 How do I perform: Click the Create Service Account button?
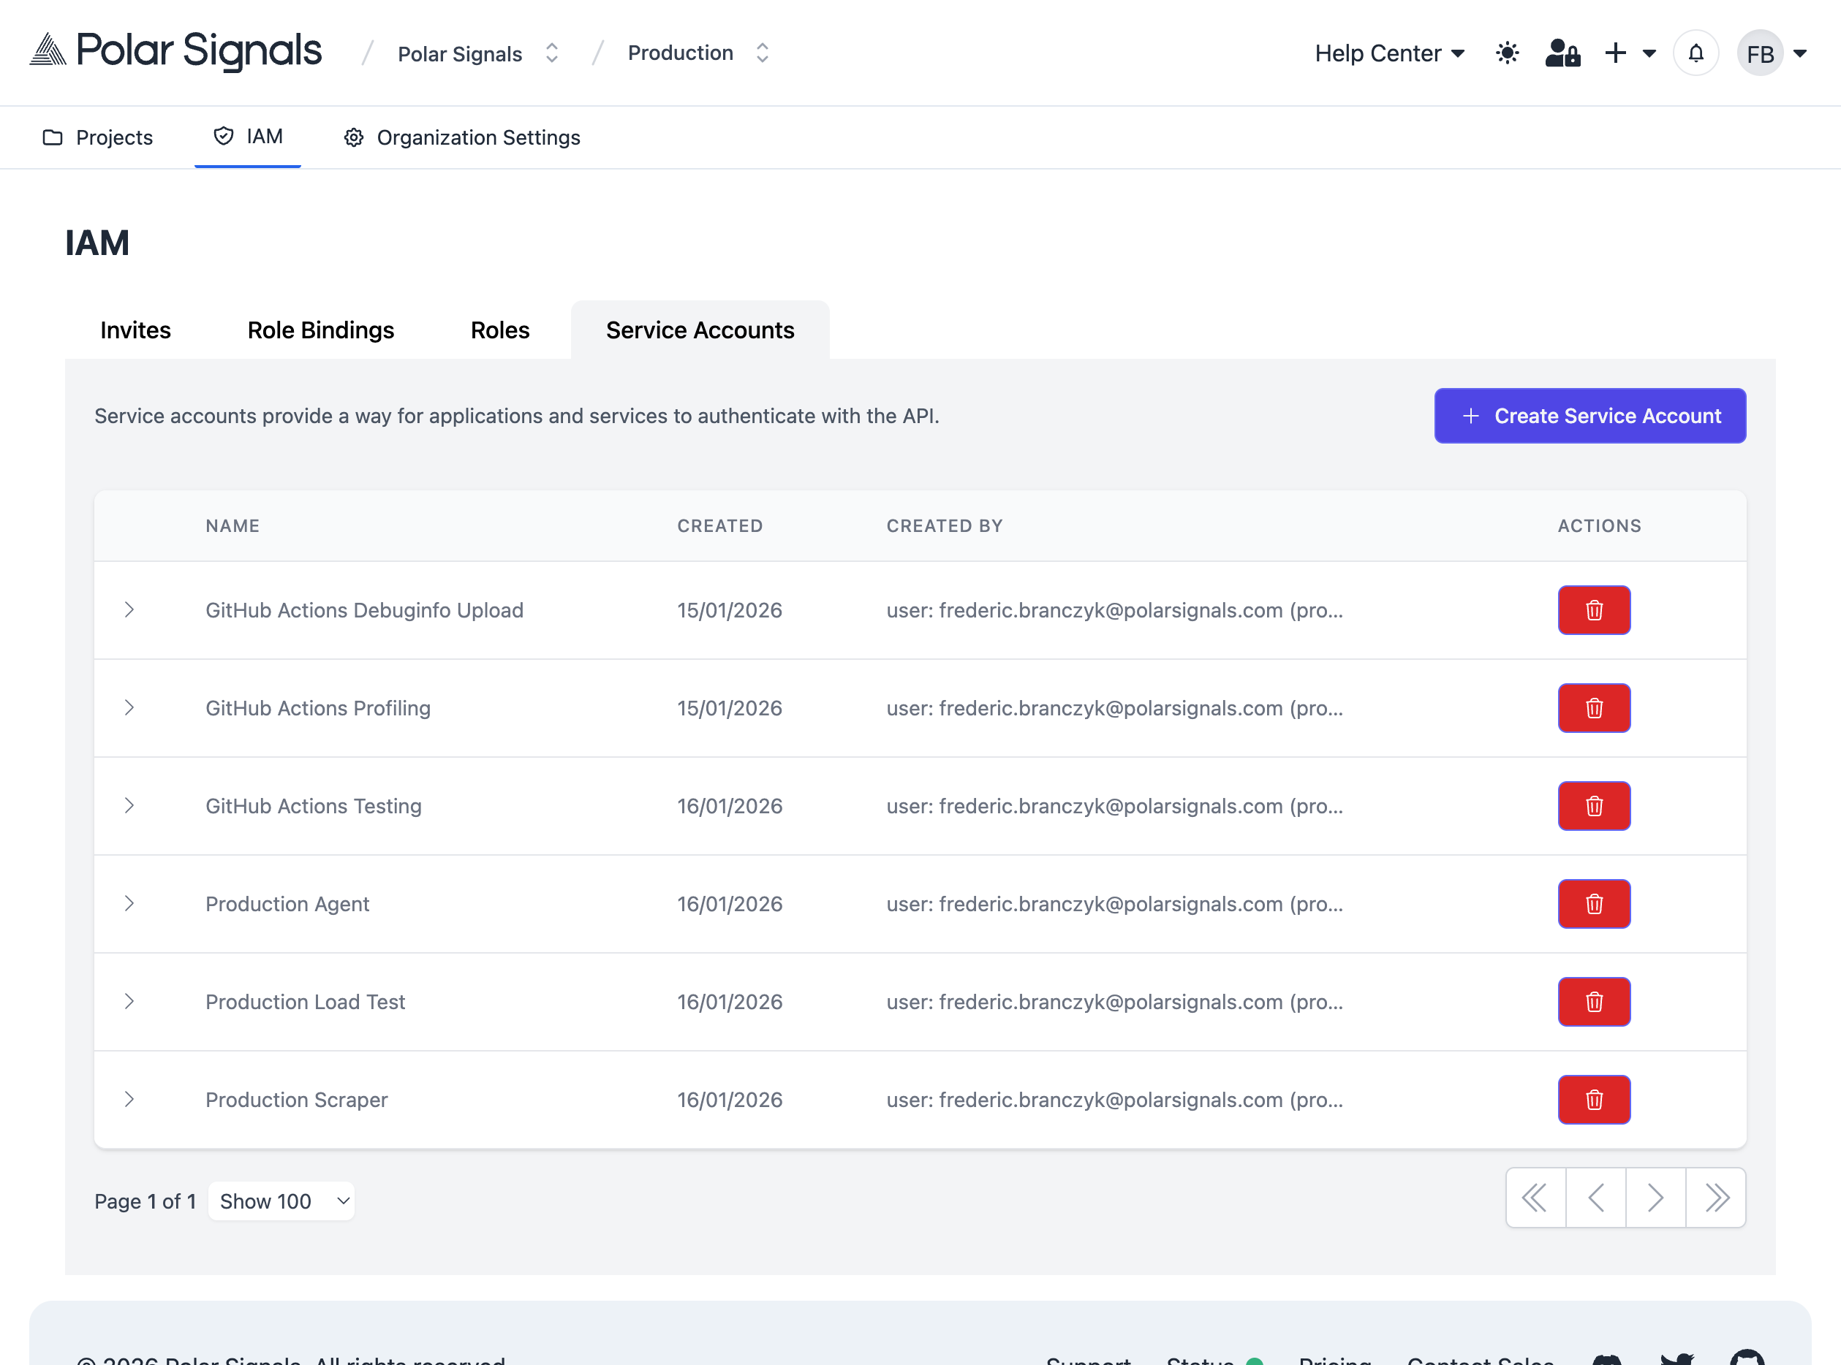point(1589,416)
